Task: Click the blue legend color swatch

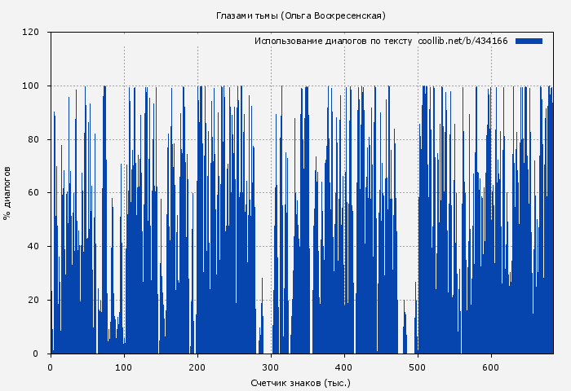Action: tap(529, 41)
